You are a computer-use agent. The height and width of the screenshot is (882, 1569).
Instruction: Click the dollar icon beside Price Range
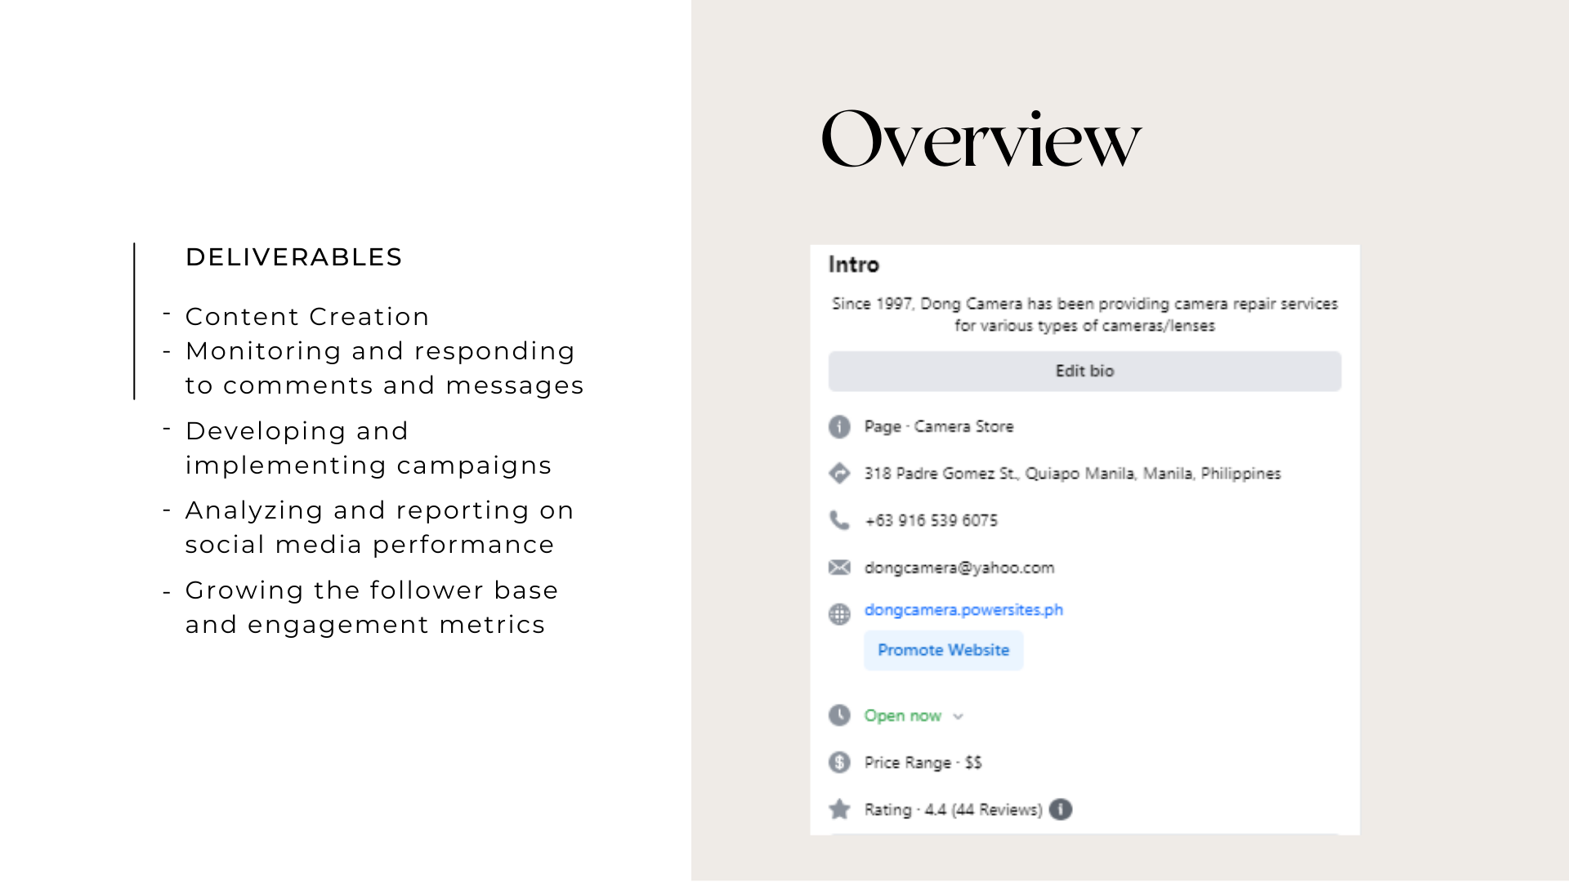coord(839,763)
